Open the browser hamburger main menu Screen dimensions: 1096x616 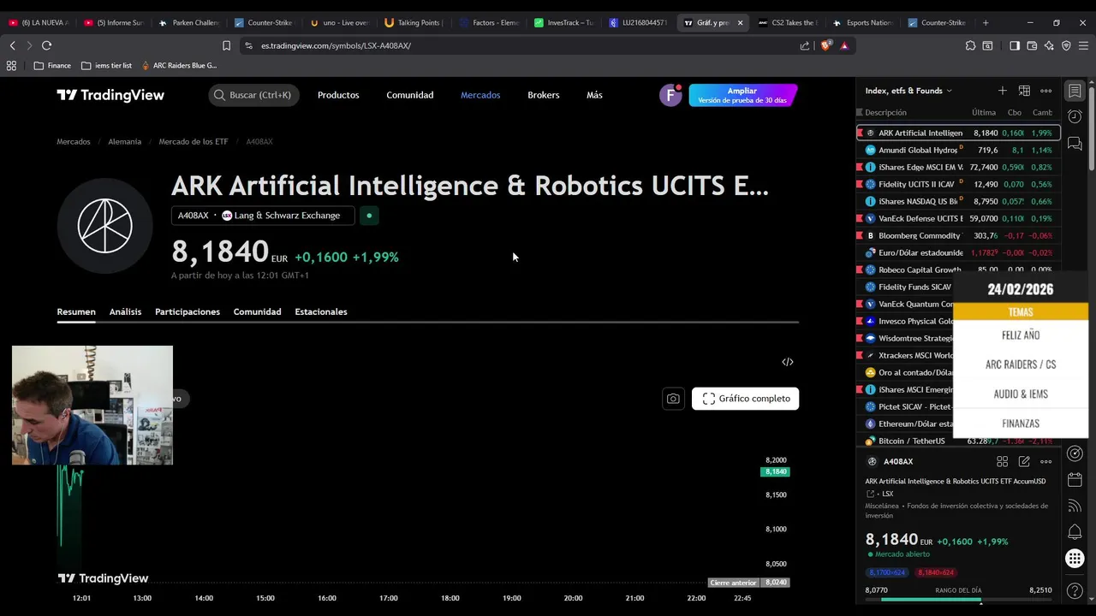tap(1083, 45)
